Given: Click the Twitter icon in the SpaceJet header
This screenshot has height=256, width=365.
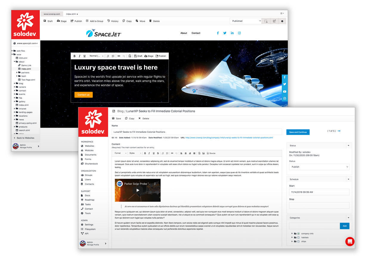Looking at the screenshot, I should [x=225, y=33].
